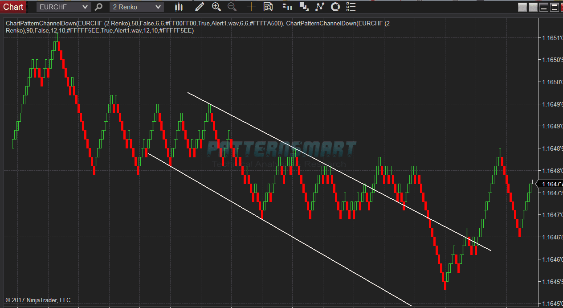Click the zoom out magnifier icon
563x308 pixels.
(x=232, y=7)
